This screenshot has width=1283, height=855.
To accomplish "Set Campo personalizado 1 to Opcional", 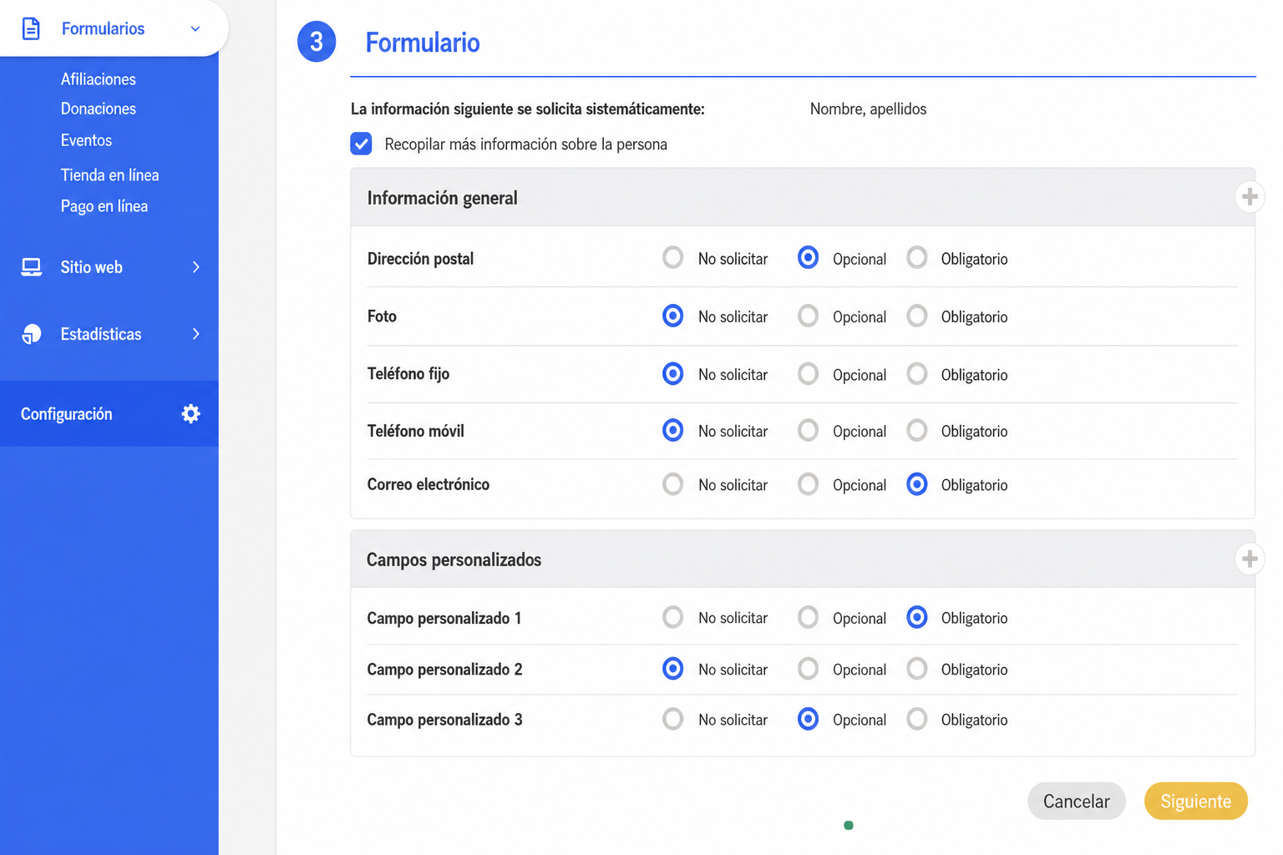I will [x=808, y=617].
